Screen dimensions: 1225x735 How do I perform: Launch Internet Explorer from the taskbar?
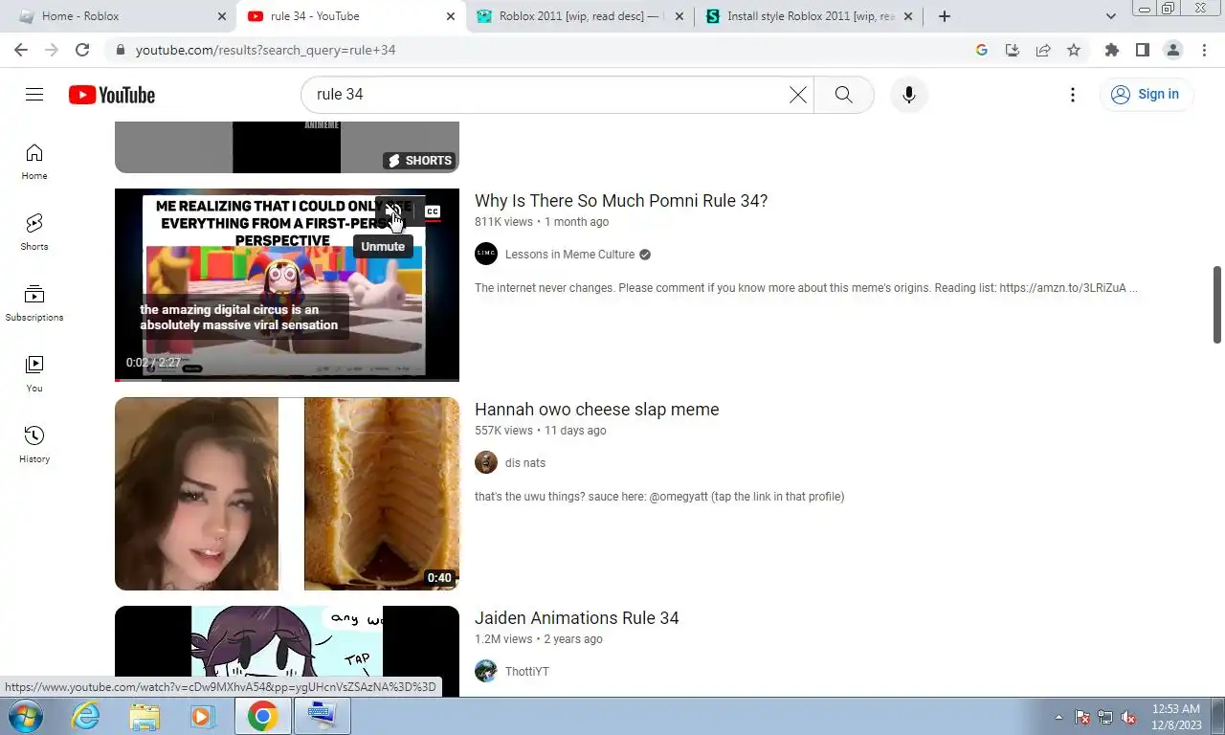pyautogui.click(x=86, y=716)
